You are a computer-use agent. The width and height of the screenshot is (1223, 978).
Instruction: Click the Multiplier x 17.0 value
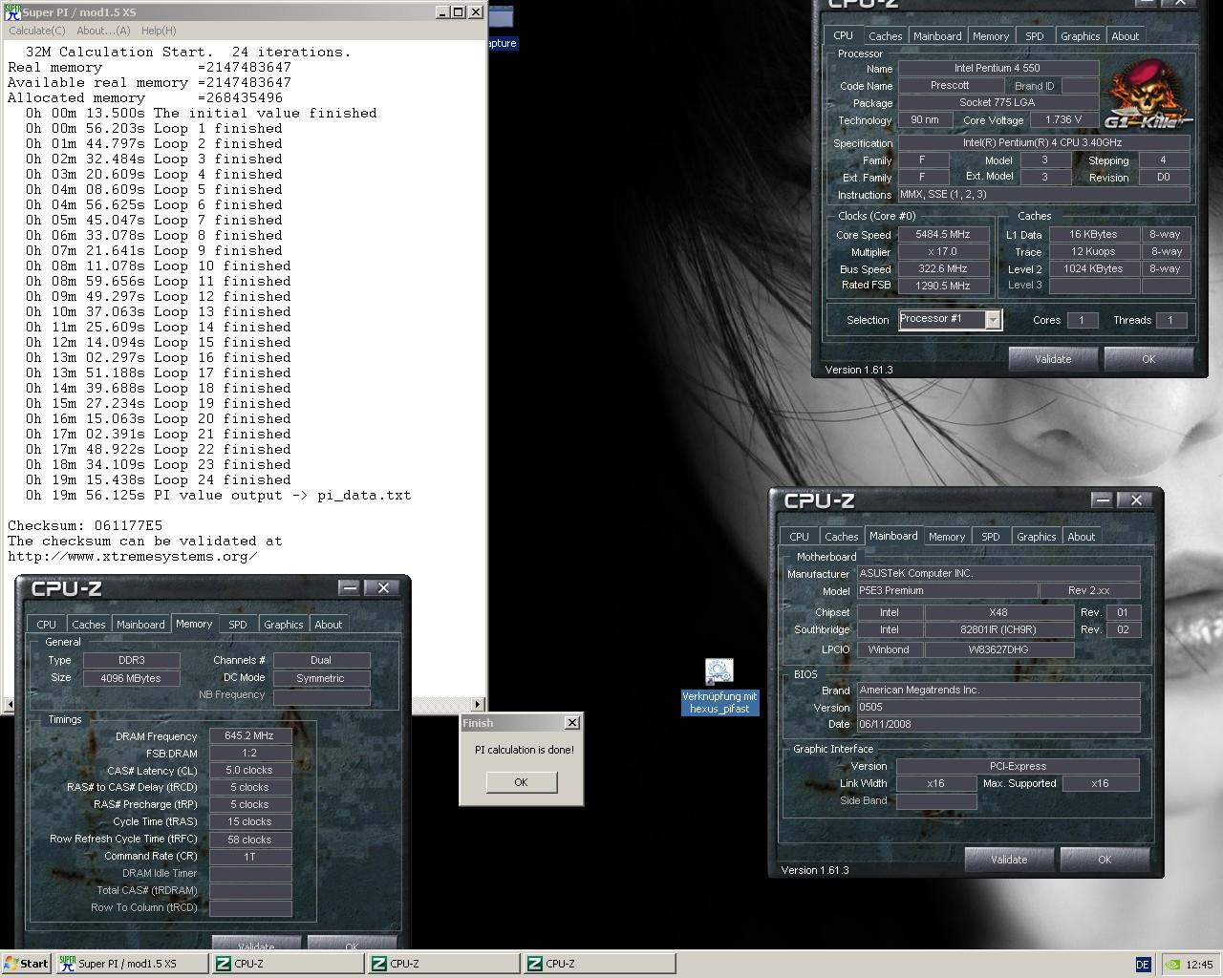942,252
